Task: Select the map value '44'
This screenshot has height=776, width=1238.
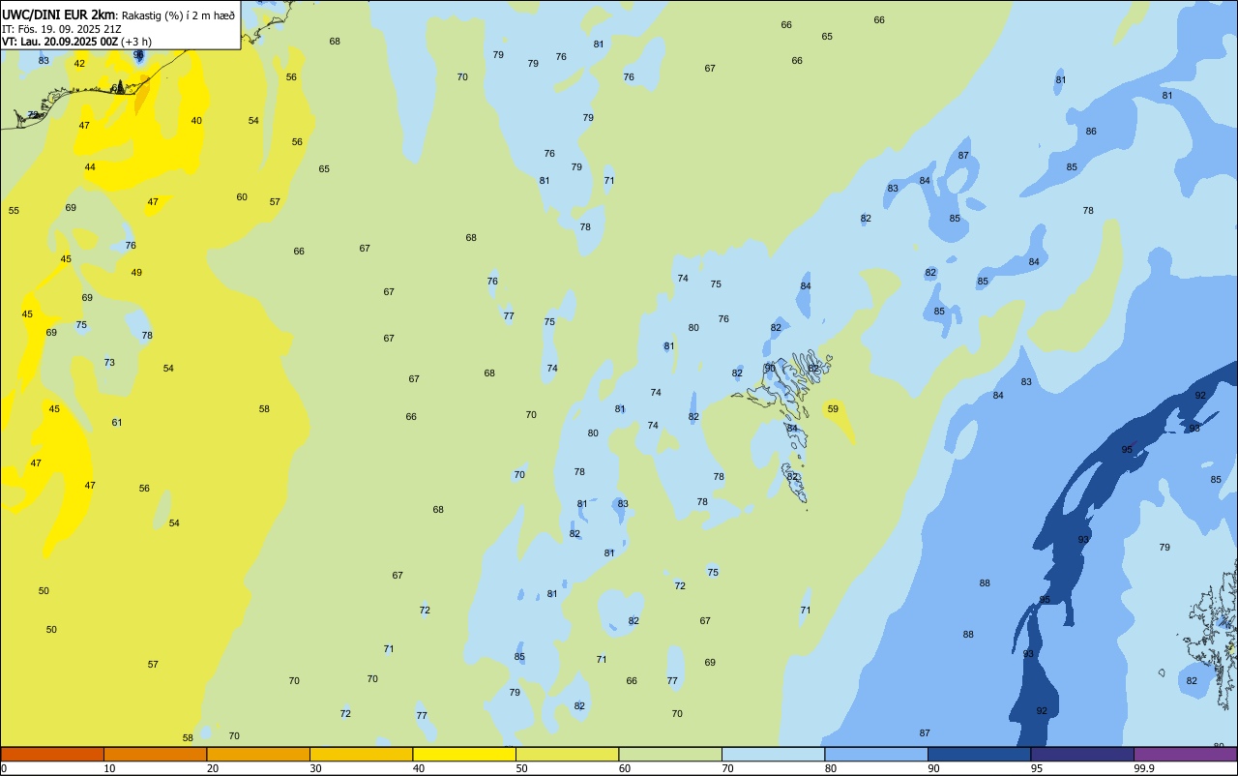Action: (x=90, y=167)
